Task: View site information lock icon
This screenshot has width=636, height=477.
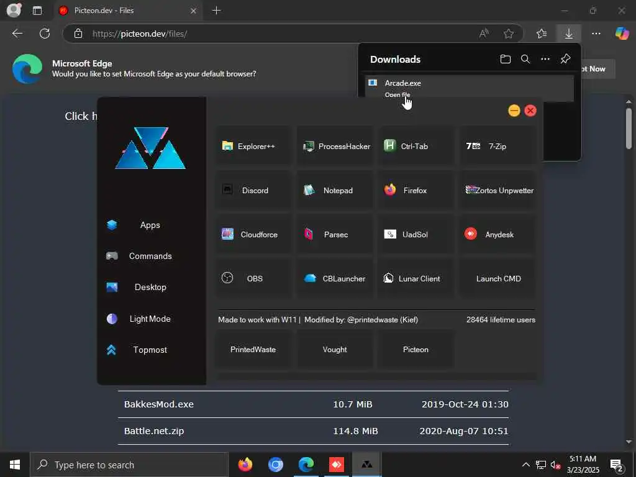Action: click(78, 34)
